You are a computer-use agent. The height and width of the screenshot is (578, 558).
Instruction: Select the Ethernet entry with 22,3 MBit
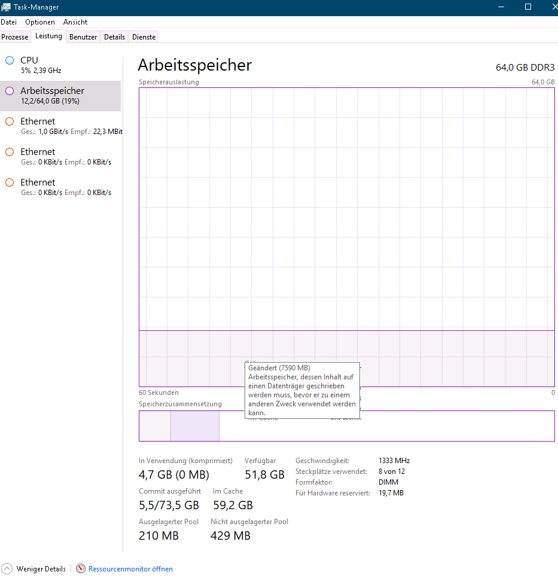(60, 126)
